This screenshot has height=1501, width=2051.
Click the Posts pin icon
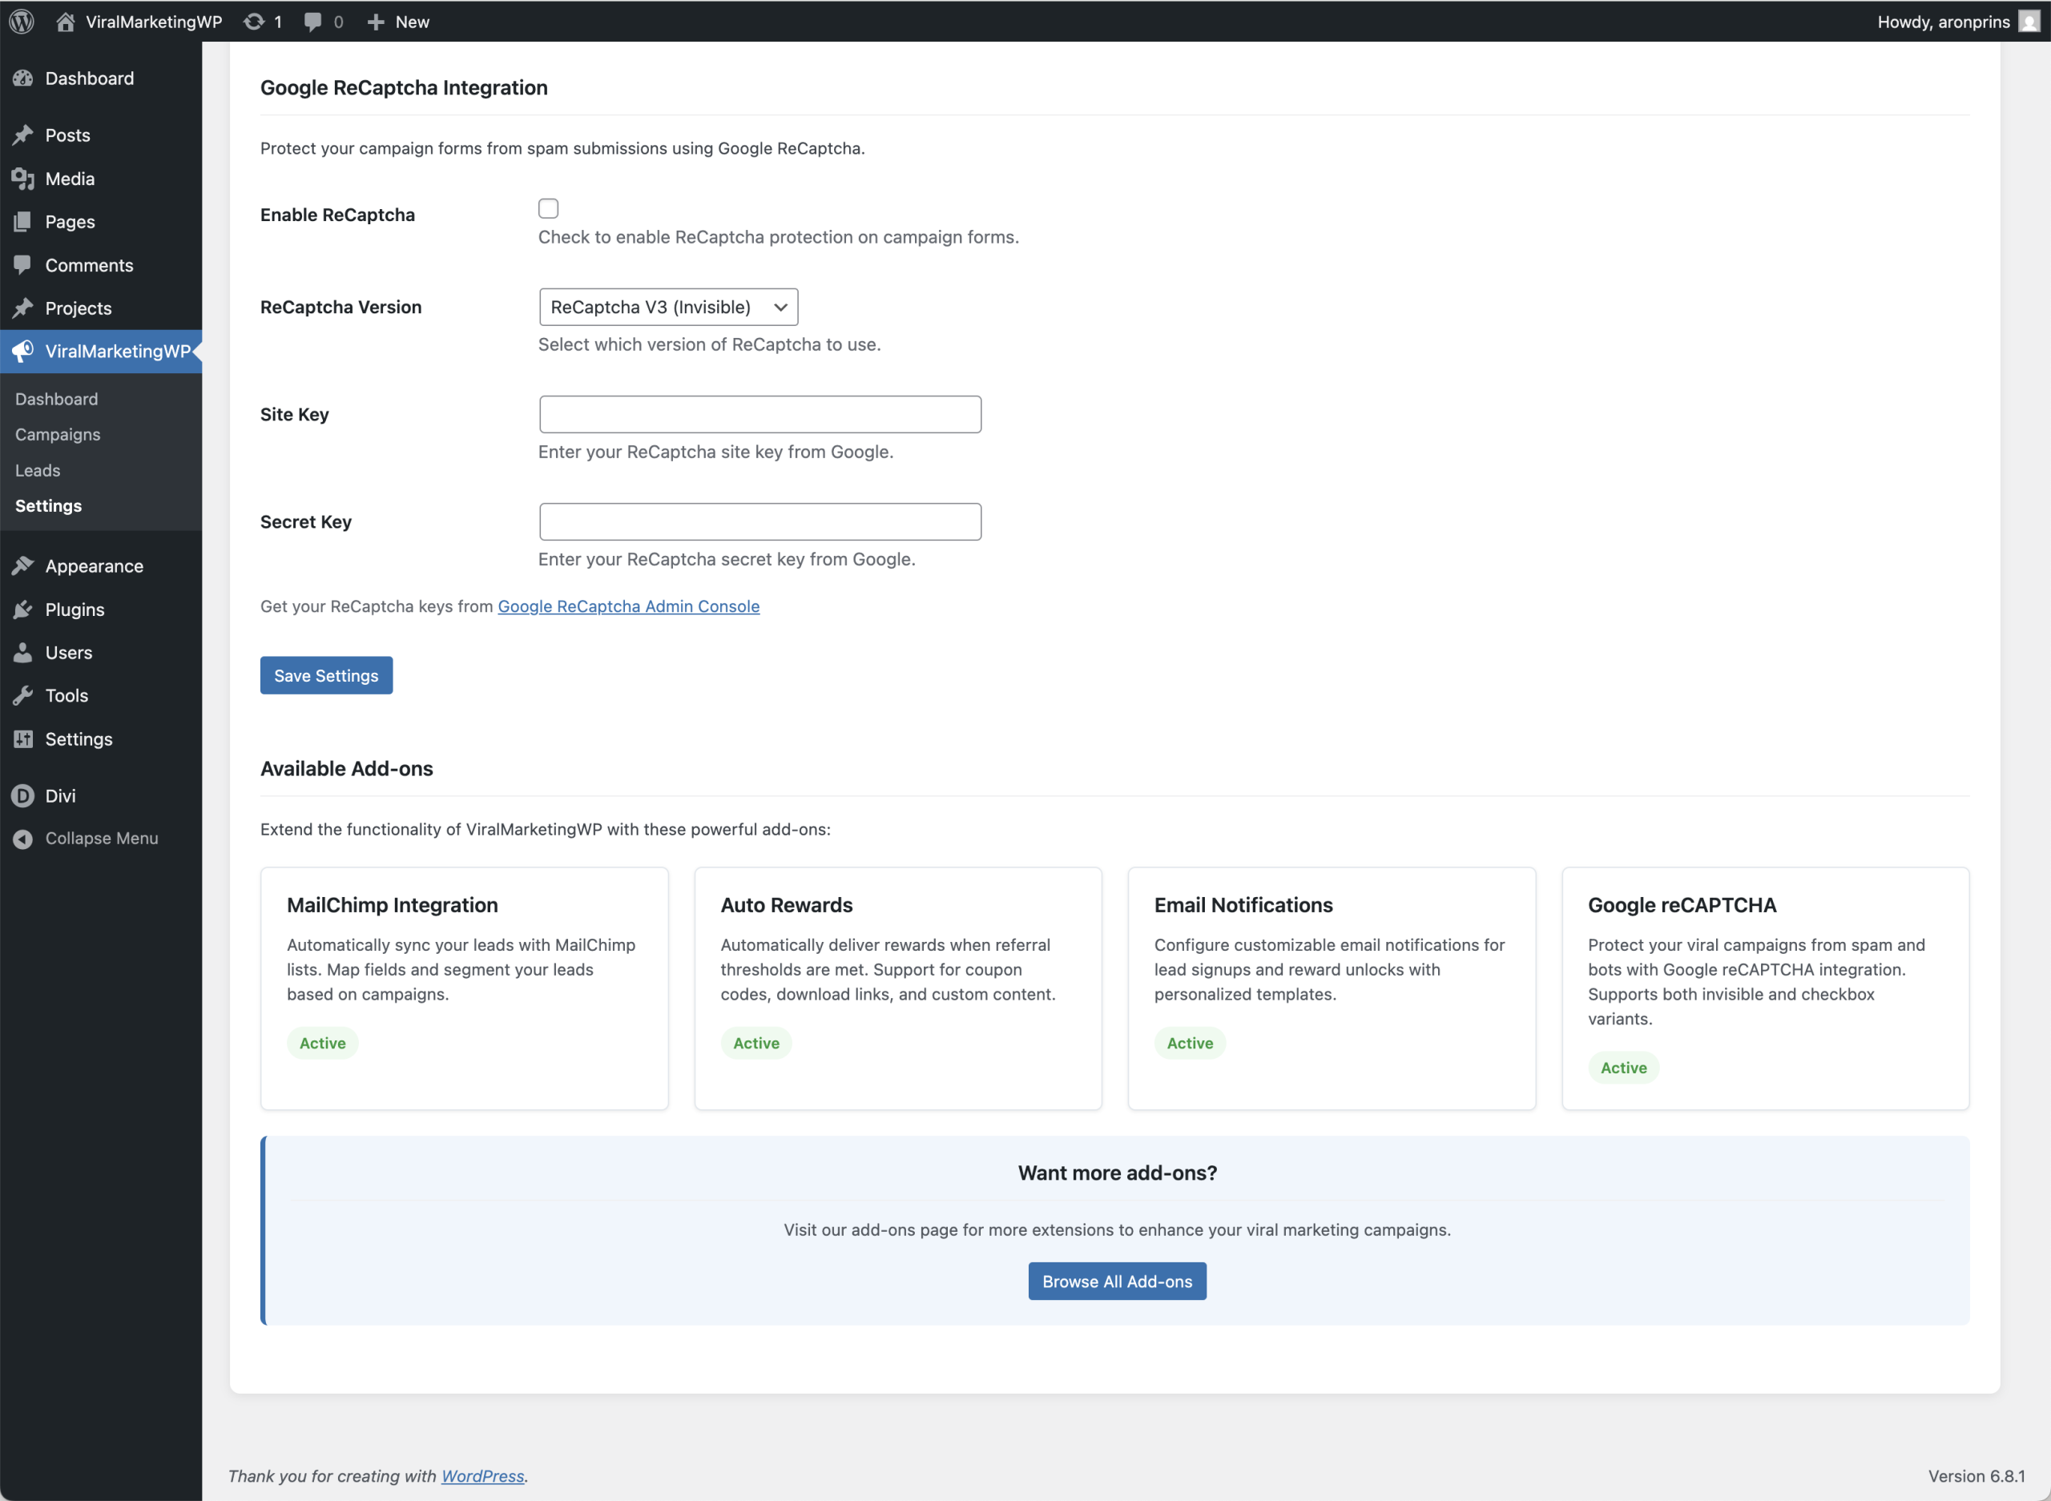click(x=22, y=135)
